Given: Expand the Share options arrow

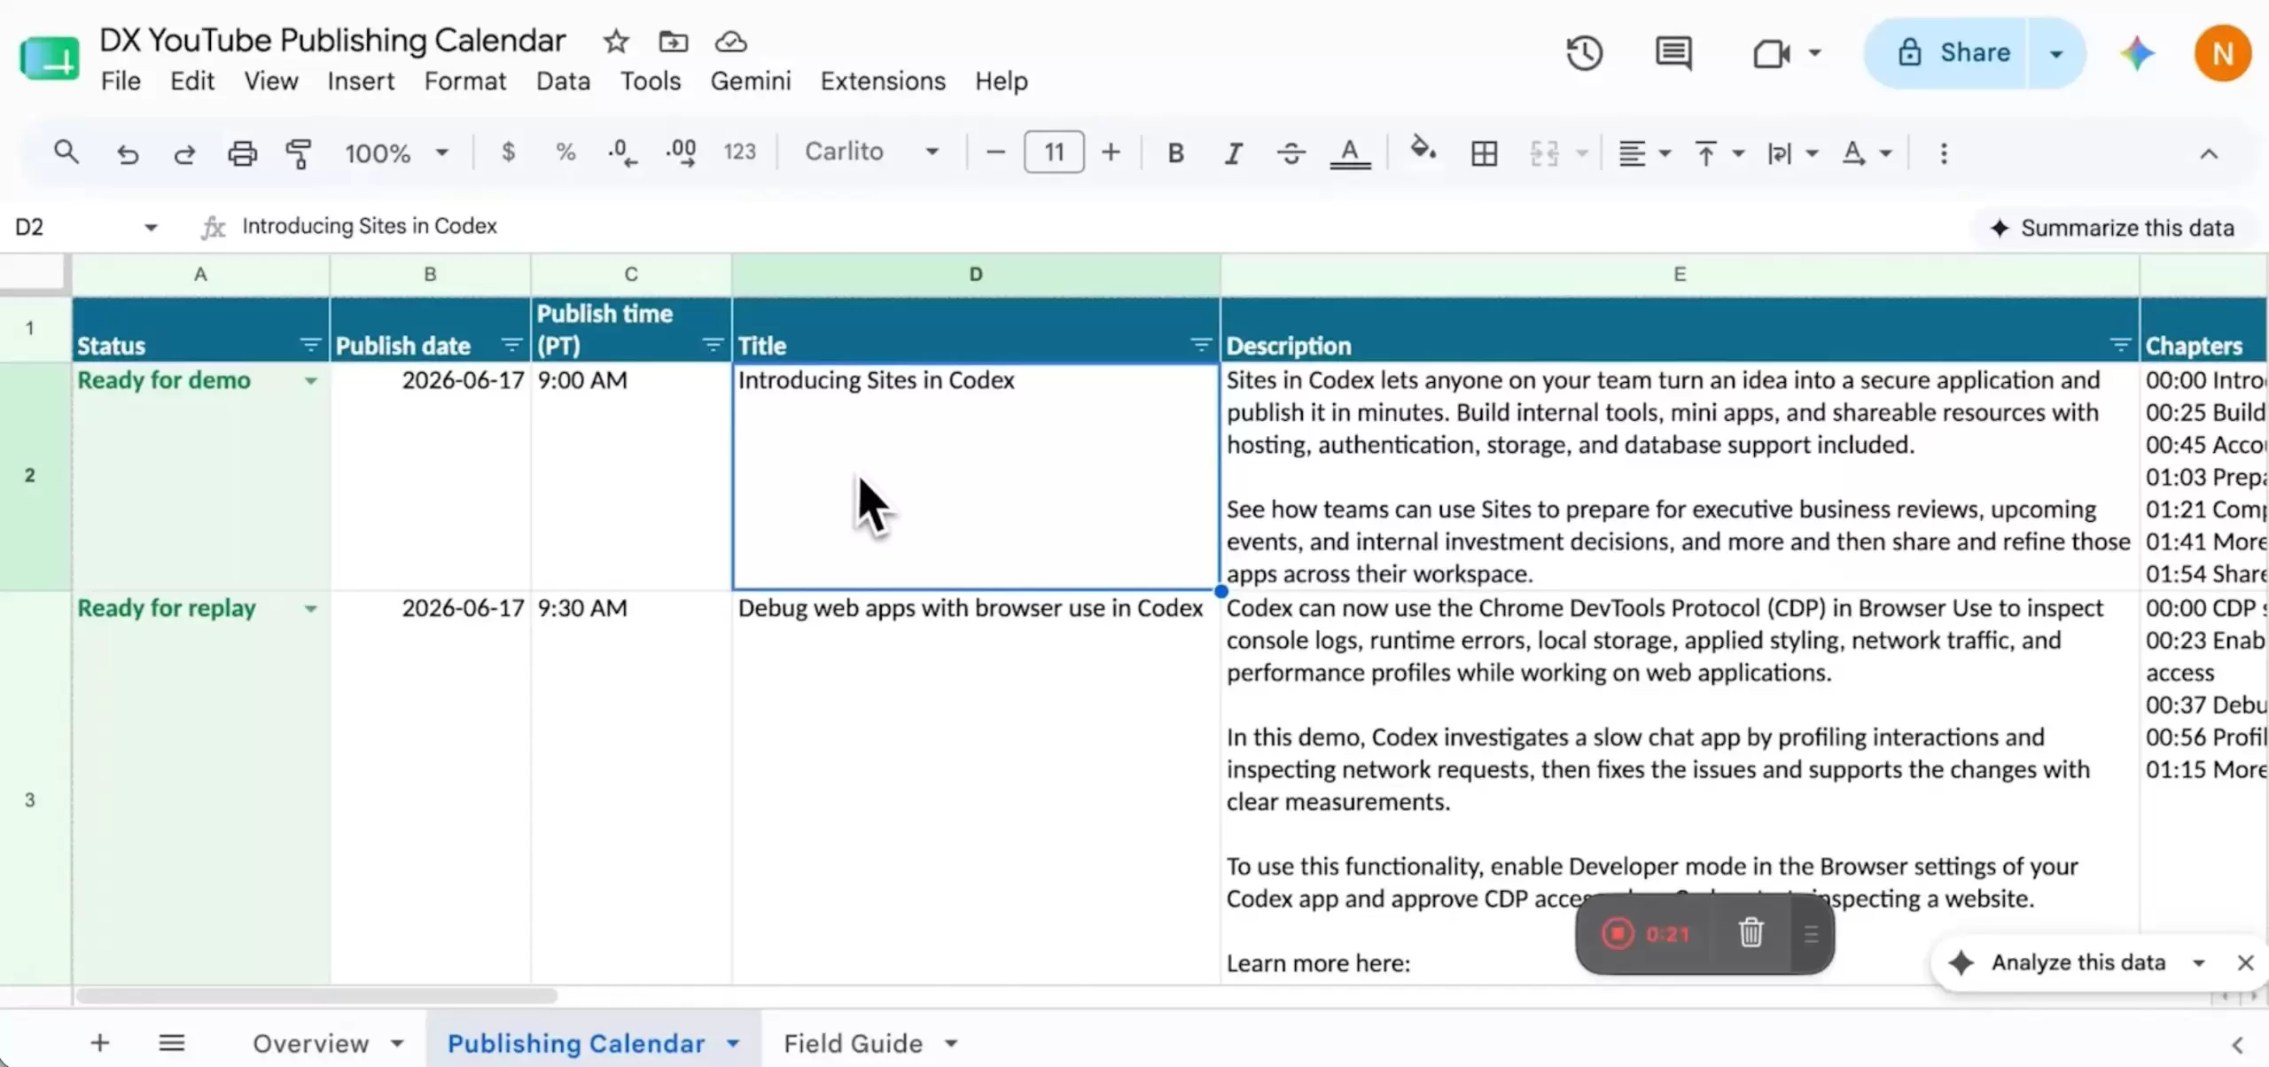Looking at the screenshot, I should pos(2056,53).
